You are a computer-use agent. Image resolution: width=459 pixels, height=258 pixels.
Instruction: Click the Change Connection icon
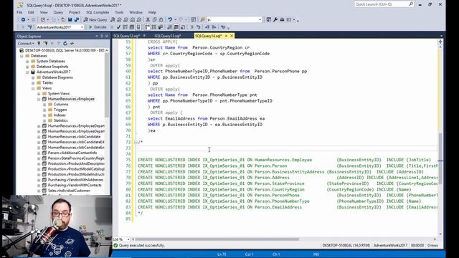(30, 27)
